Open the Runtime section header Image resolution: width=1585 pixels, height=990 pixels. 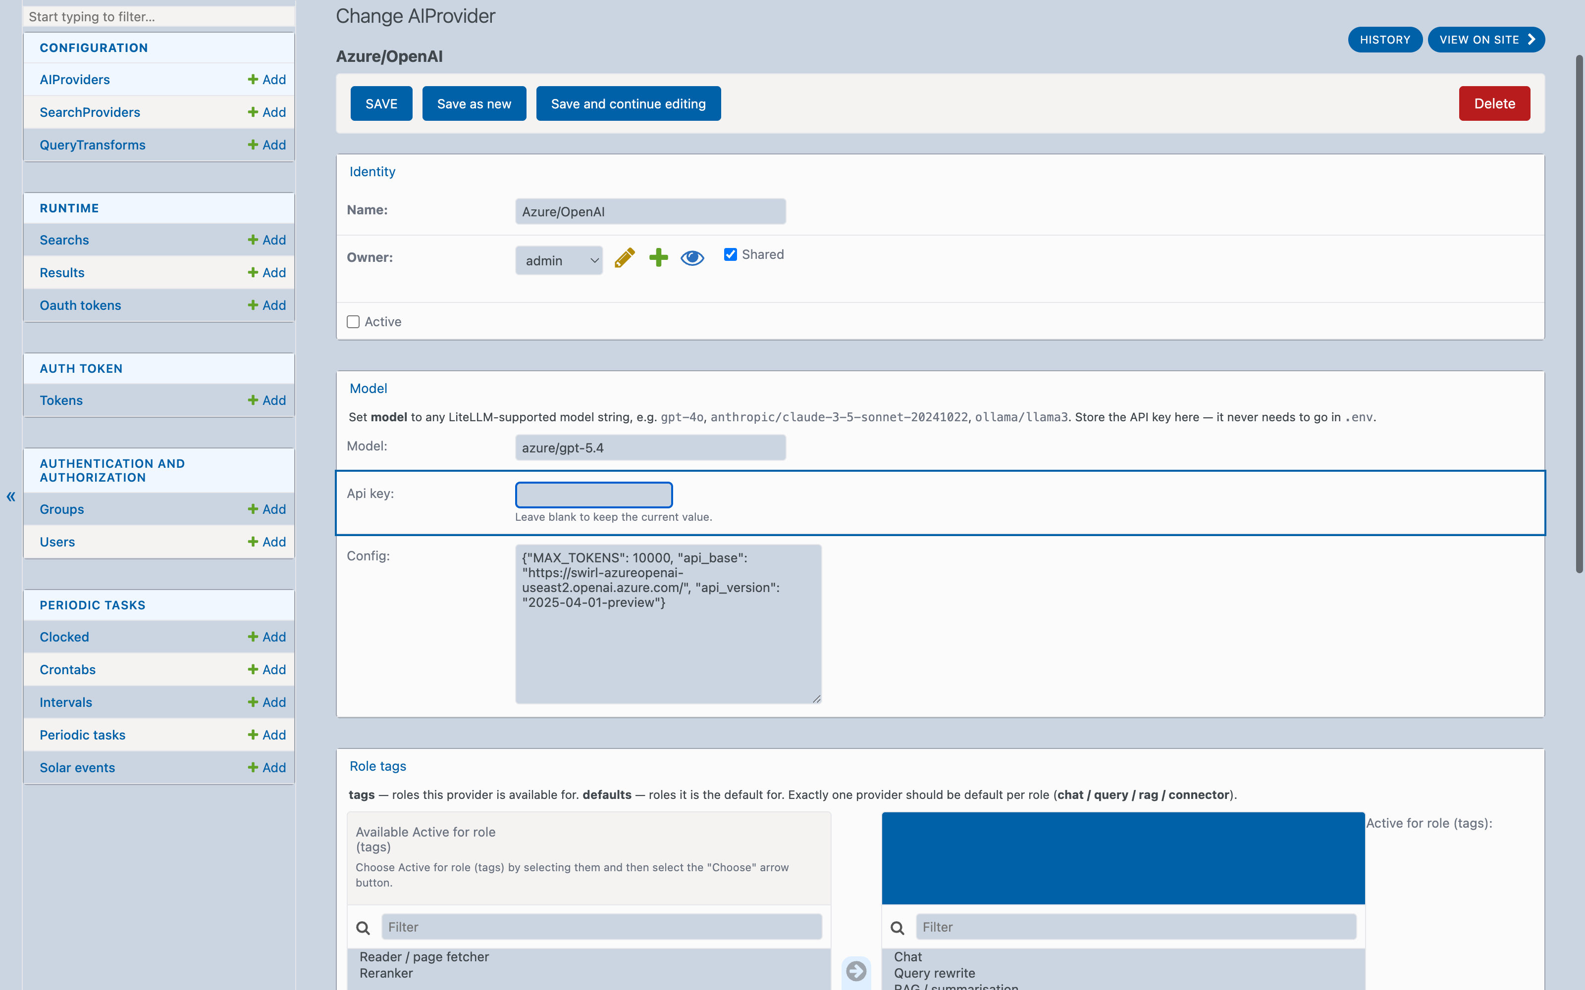click(69, 208)
